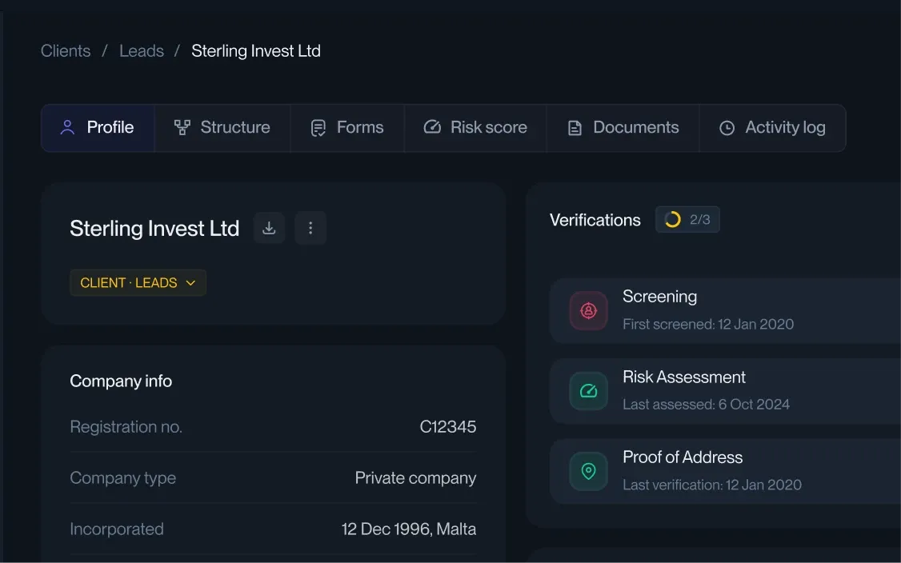
Task: Click the Forms document icon
Action: click(x=318, y=127)
